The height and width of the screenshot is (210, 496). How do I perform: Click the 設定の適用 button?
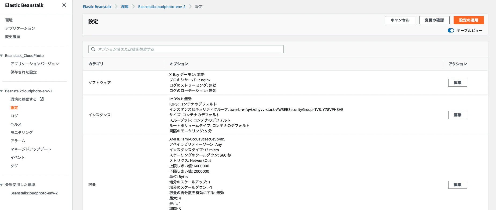(x=469, y=20)
